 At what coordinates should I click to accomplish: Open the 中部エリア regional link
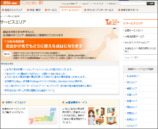pos(132,95)
